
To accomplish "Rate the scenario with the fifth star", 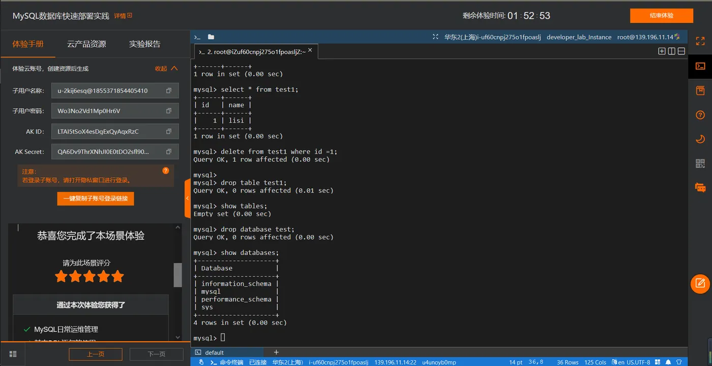I will tap(117, 277).
